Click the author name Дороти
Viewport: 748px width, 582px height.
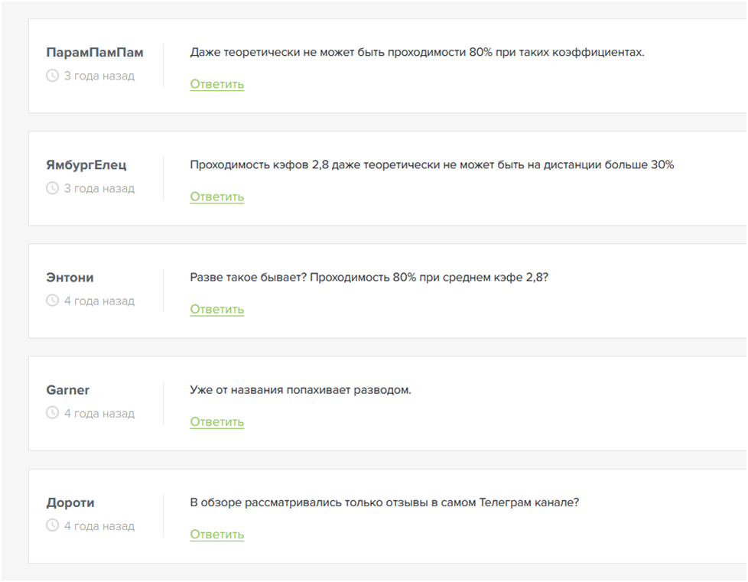[70, 502]
